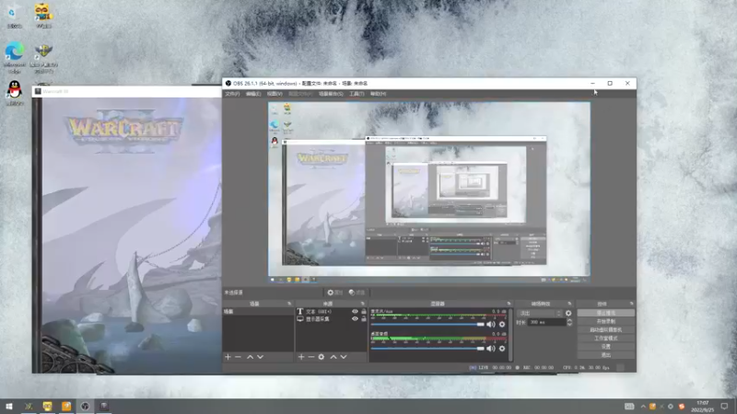
Task: Click transition duration 300 ms field
Action: [x=546, y=323]
